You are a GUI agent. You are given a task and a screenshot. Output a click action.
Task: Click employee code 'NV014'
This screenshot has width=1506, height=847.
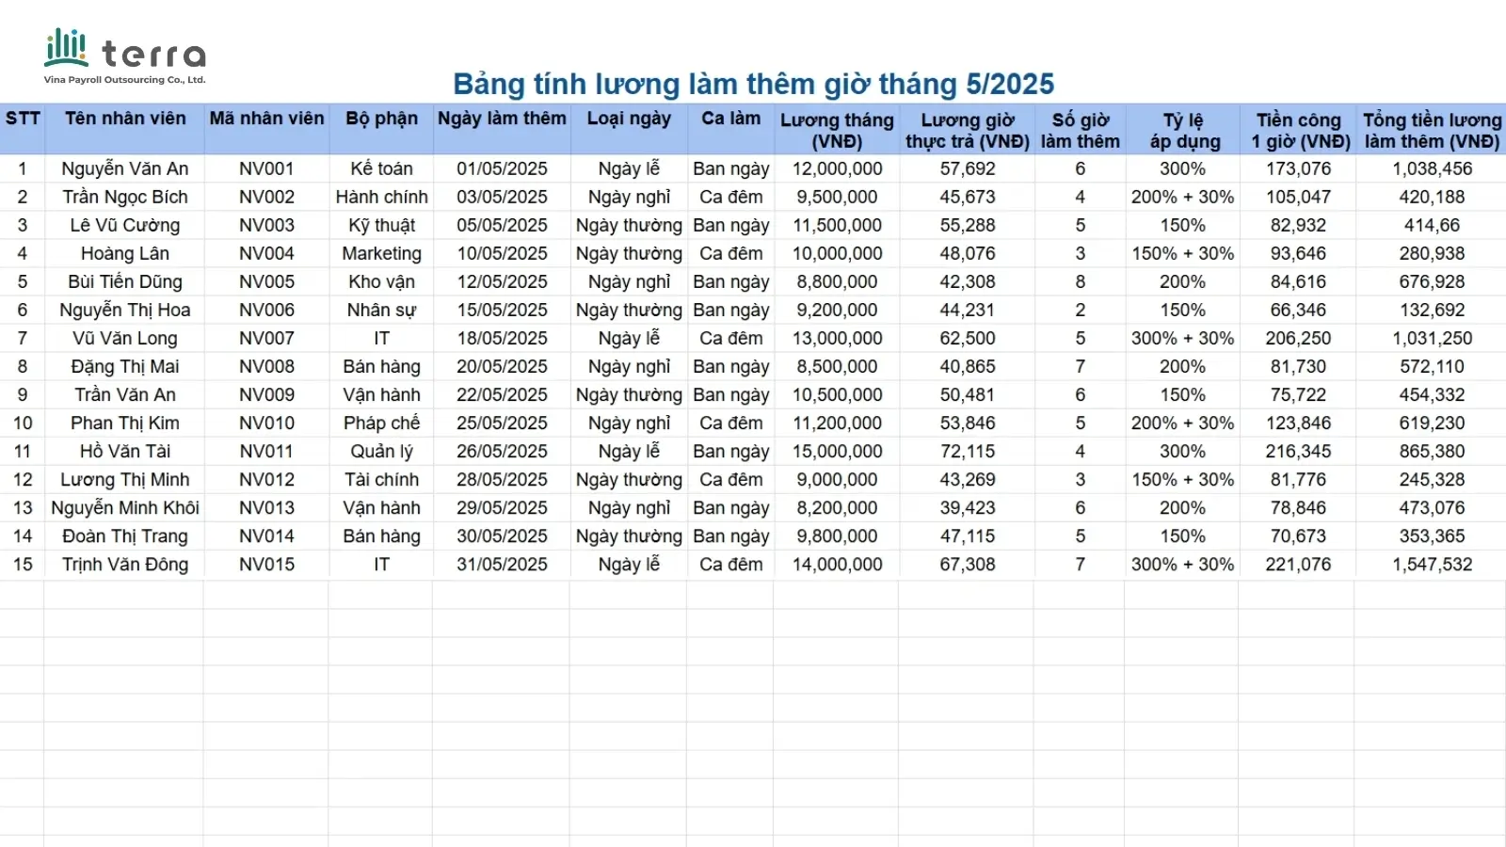coord(266,535)
